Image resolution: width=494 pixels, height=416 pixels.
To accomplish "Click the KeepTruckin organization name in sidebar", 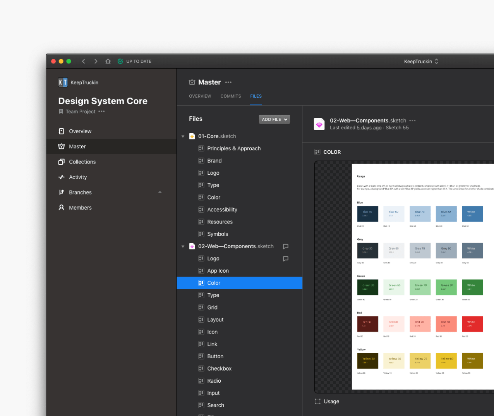I will (84, 83).
